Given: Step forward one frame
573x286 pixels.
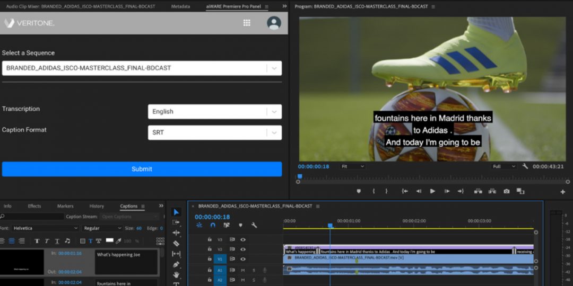Looking at the screenshot, I should [447, 191].
